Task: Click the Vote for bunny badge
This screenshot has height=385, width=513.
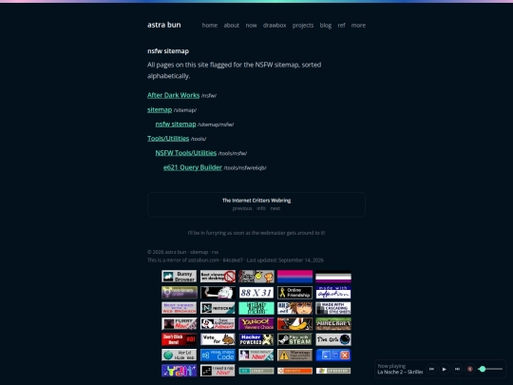Action: tap(218, 339)
